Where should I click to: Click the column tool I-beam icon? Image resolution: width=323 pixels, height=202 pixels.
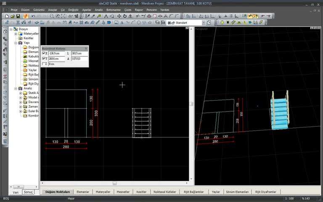(18, 22)
